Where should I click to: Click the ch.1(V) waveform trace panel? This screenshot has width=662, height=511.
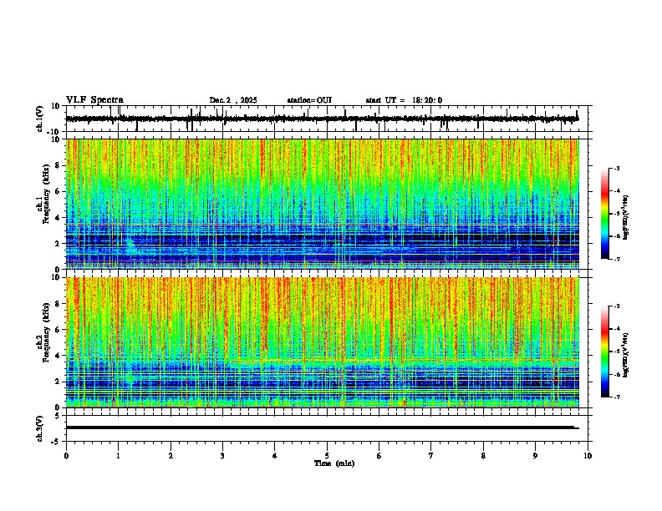[x=328, y=119]
